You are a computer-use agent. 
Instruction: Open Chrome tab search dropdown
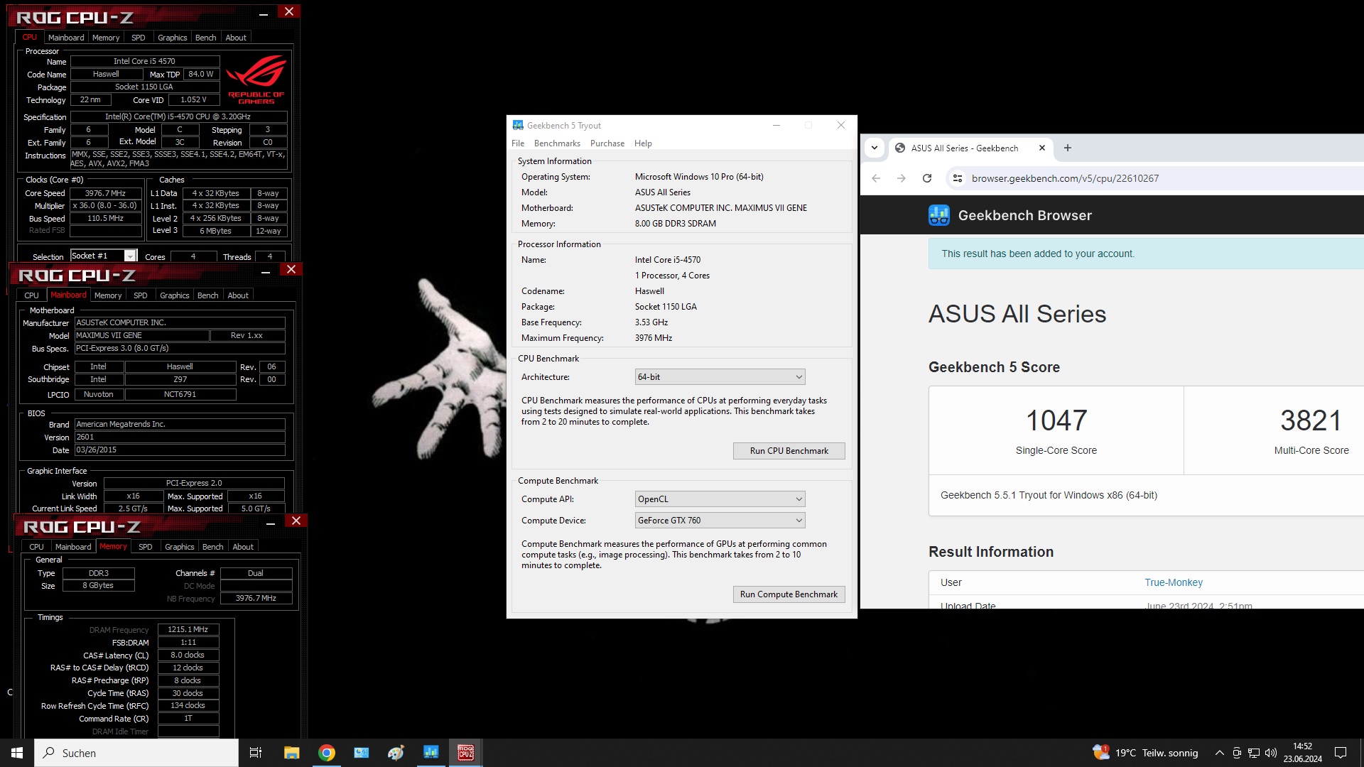pos(875,148)
